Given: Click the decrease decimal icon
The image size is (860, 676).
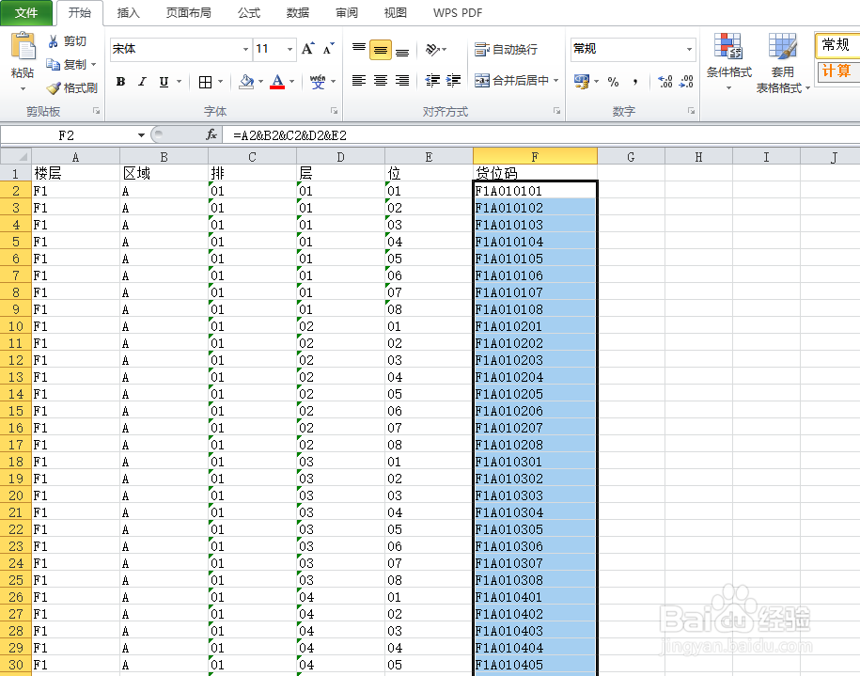Looking at the screenshot, I should 686,82.
